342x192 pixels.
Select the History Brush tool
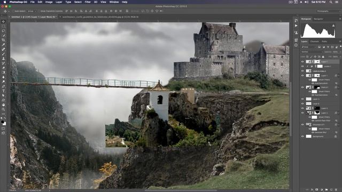[3, 63]
